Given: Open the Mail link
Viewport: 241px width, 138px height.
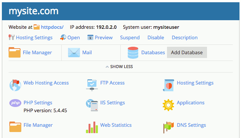Looking at the screenshot, I should tap(87, 52).
